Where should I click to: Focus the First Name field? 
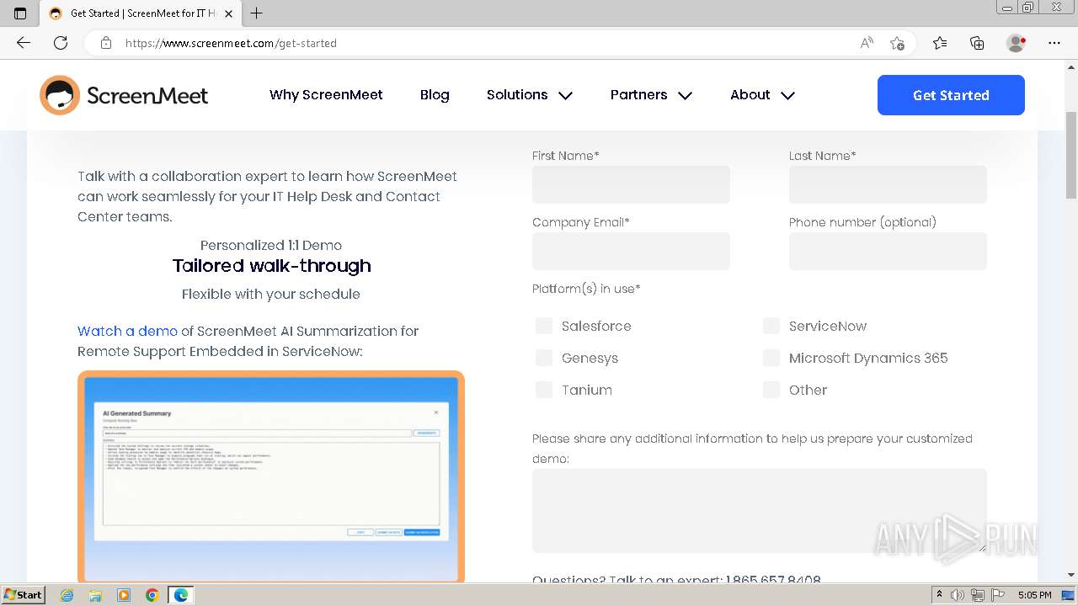pyautogui.click(x=631, y=184)
